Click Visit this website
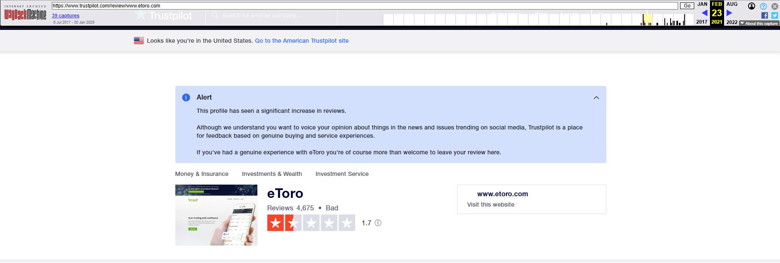This screenshot has width=780, height=263. (491, 205)
